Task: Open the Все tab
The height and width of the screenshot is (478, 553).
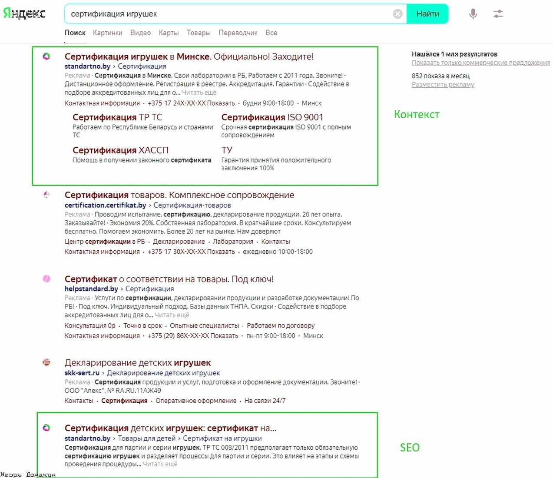Action: click(271, 33)
